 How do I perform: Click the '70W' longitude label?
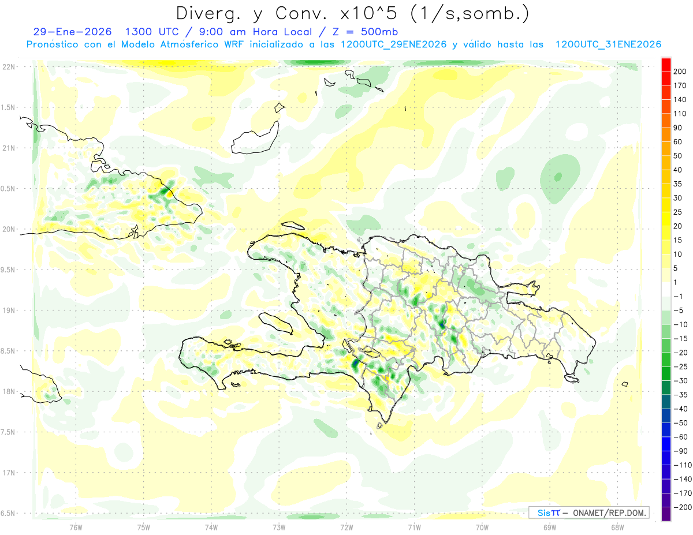click(482, 527)
